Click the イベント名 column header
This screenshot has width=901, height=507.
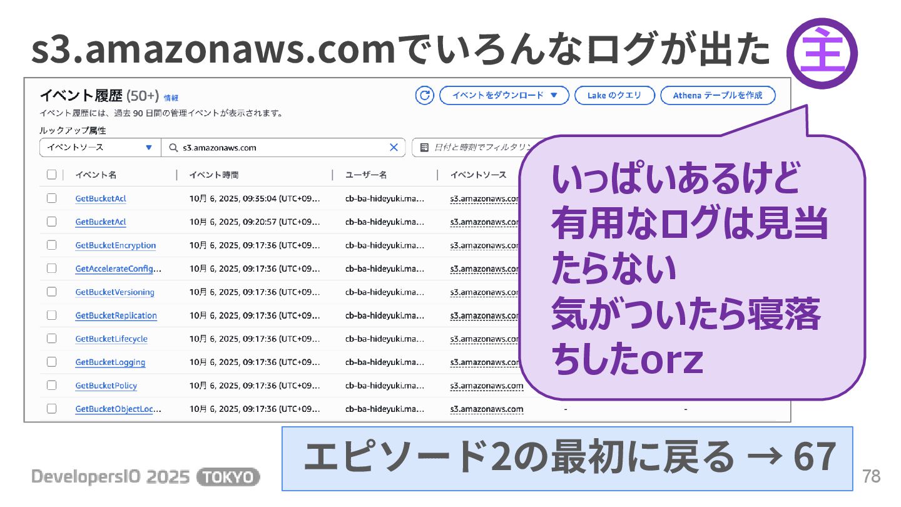coord(96,175)
